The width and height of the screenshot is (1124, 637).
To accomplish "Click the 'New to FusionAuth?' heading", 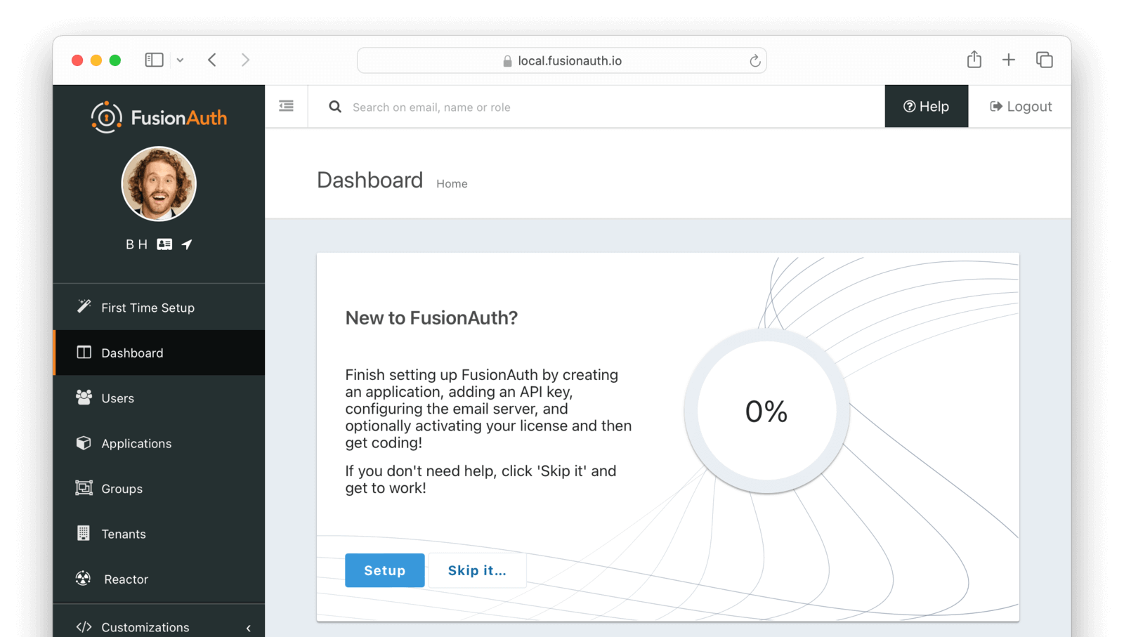I will [x=431, y=318].
